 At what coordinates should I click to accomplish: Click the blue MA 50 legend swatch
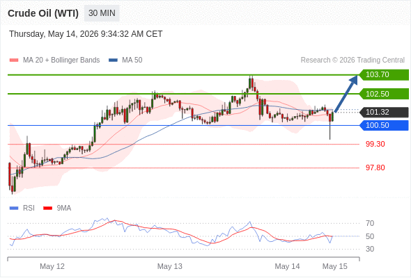(113, 60)
